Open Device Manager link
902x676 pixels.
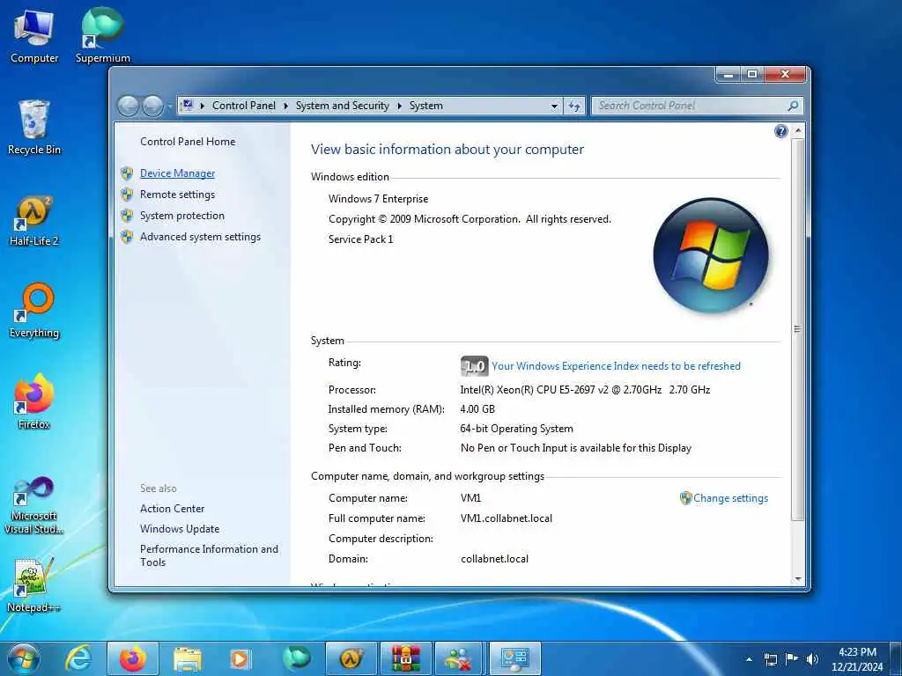177,173
